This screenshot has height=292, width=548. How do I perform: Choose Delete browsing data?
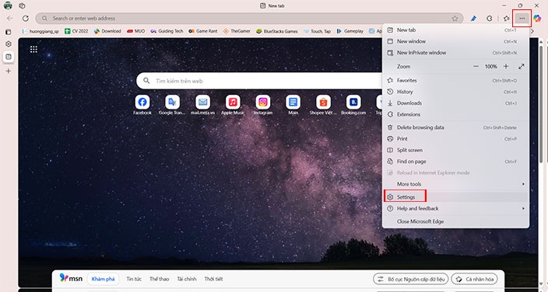click(x=455, y=127)
